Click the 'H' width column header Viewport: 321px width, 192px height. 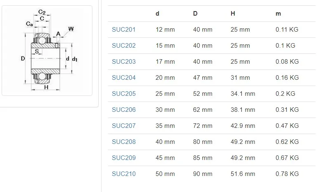pyautogui.click(x=233, y=14)
